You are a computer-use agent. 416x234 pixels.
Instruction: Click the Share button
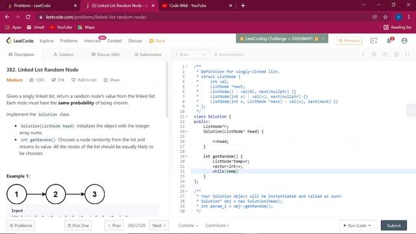coord(112,80)
